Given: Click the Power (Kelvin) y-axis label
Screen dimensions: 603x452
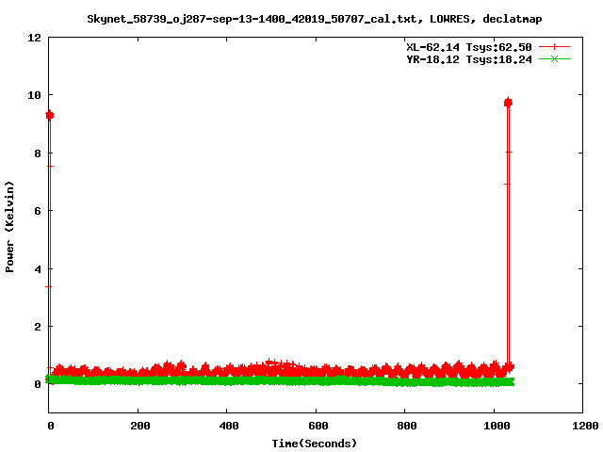Looking at the screenshot, I should [9, 227].
